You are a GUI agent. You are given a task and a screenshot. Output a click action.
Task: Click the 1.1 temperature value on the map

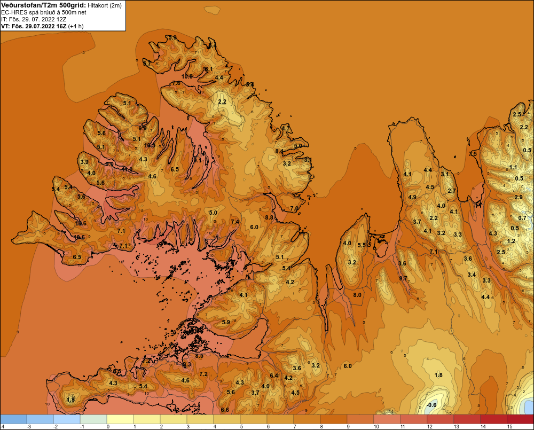[513, 167]
